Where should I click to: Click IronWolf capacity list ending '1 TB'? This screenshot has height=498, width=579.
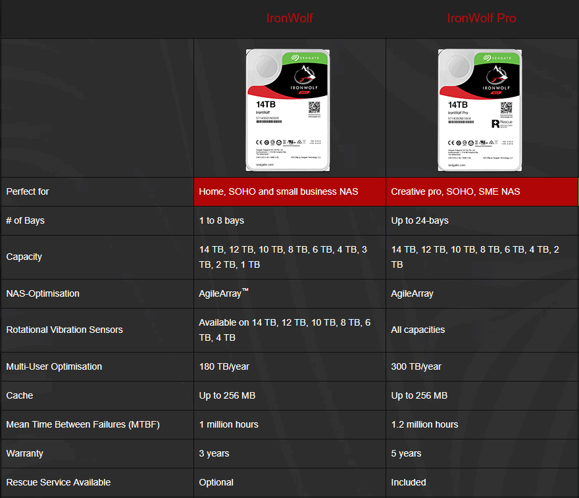point(283,257)
